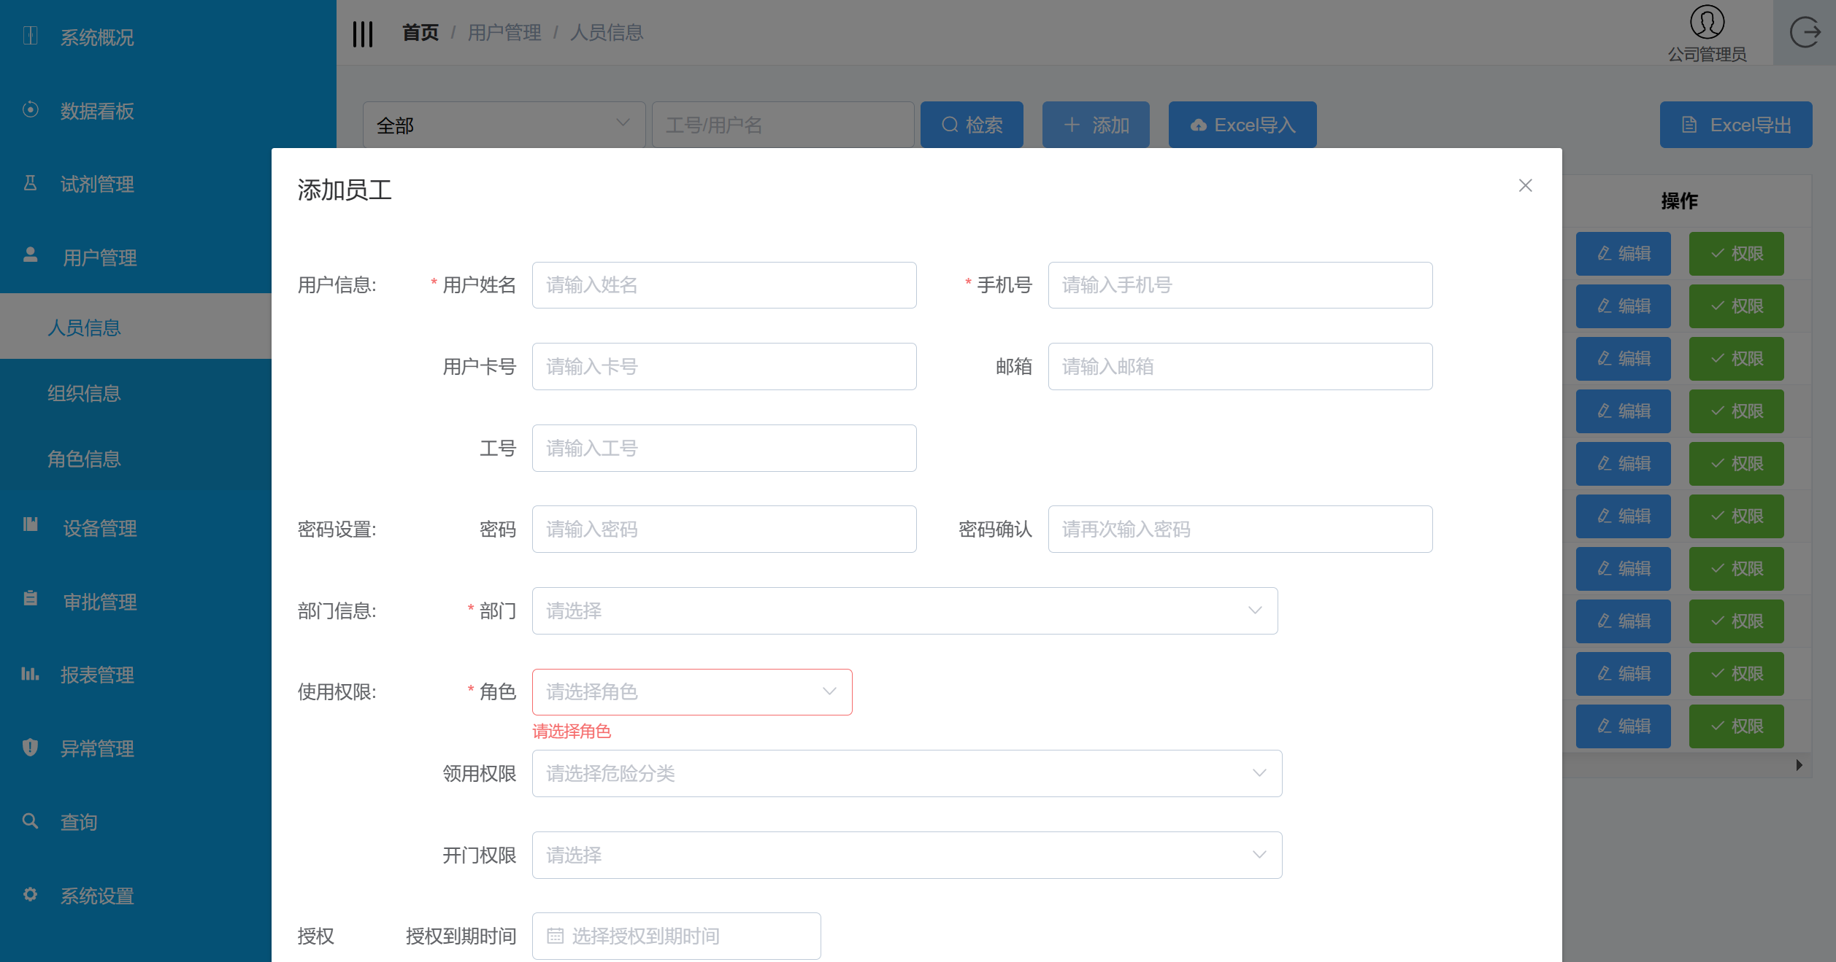This screenshot has width=1836, height=962.
Task: Click the system settings gear icon
Action: pyautogui.click(x=31, y=894)
